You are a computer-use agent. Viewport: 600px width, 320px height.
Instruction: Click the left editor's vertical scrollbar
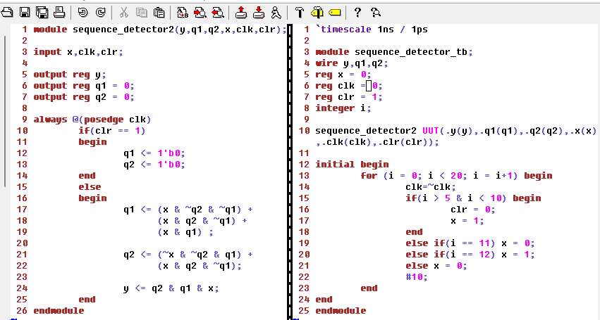[x=5, y=113]
